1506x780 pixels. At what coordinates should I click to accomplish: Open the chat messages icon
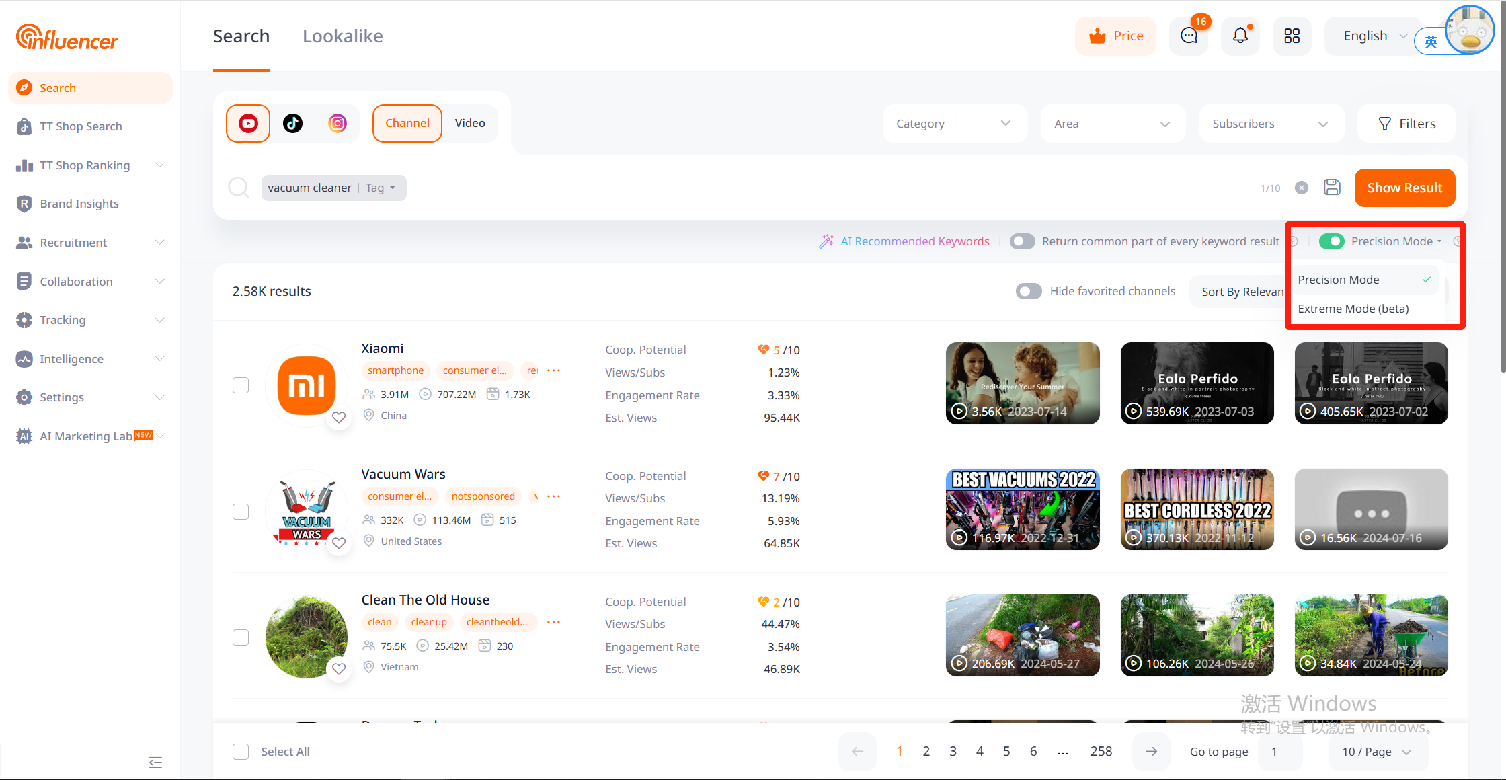1189,36
